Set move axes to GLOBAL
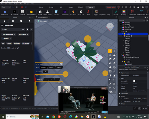This screenshot has width=149, height=119. coord(44,68)
